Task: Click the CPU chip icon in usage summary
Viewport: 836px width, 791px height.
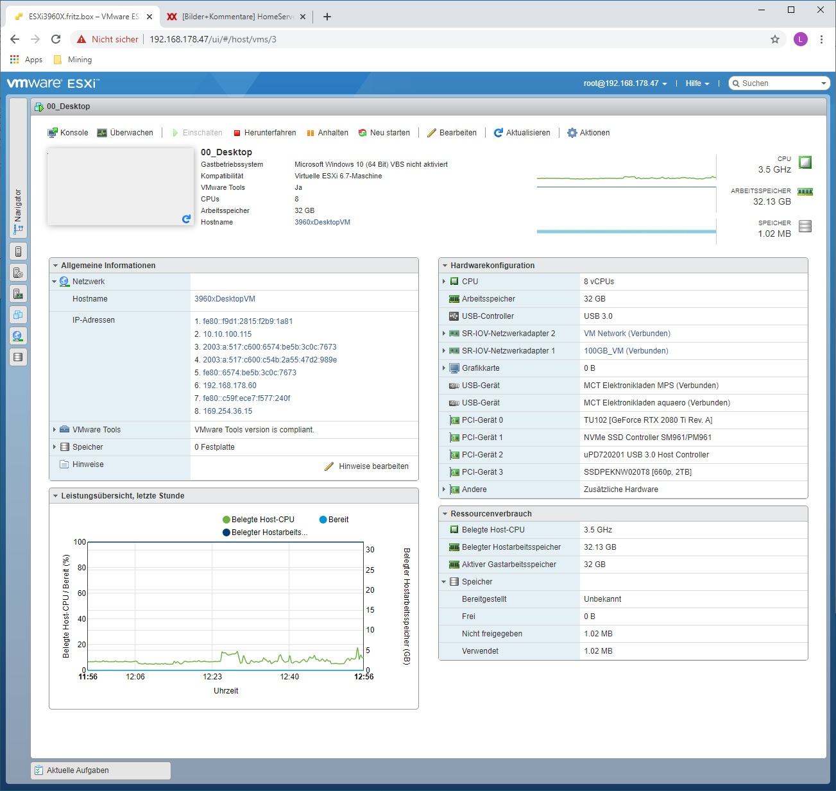Action: [x=805, y=162]
